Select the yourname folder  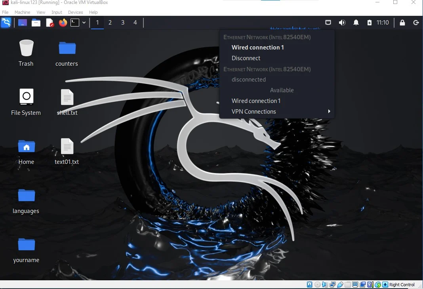tap(26, 250)
